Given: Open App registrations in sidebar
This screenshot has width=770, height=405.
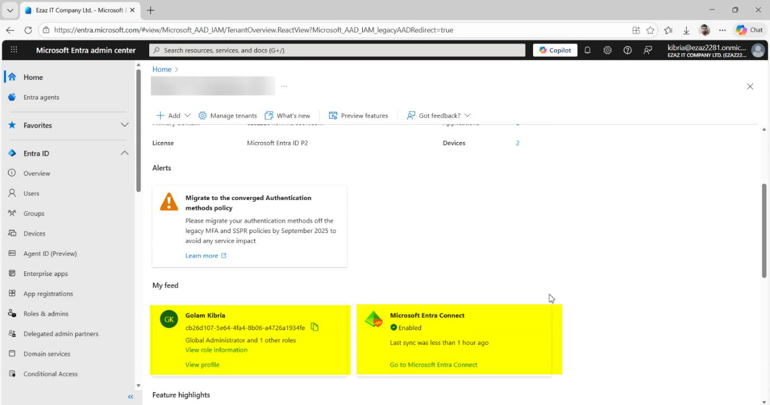Looking at the screenshot, I should (x=48, y=294).
